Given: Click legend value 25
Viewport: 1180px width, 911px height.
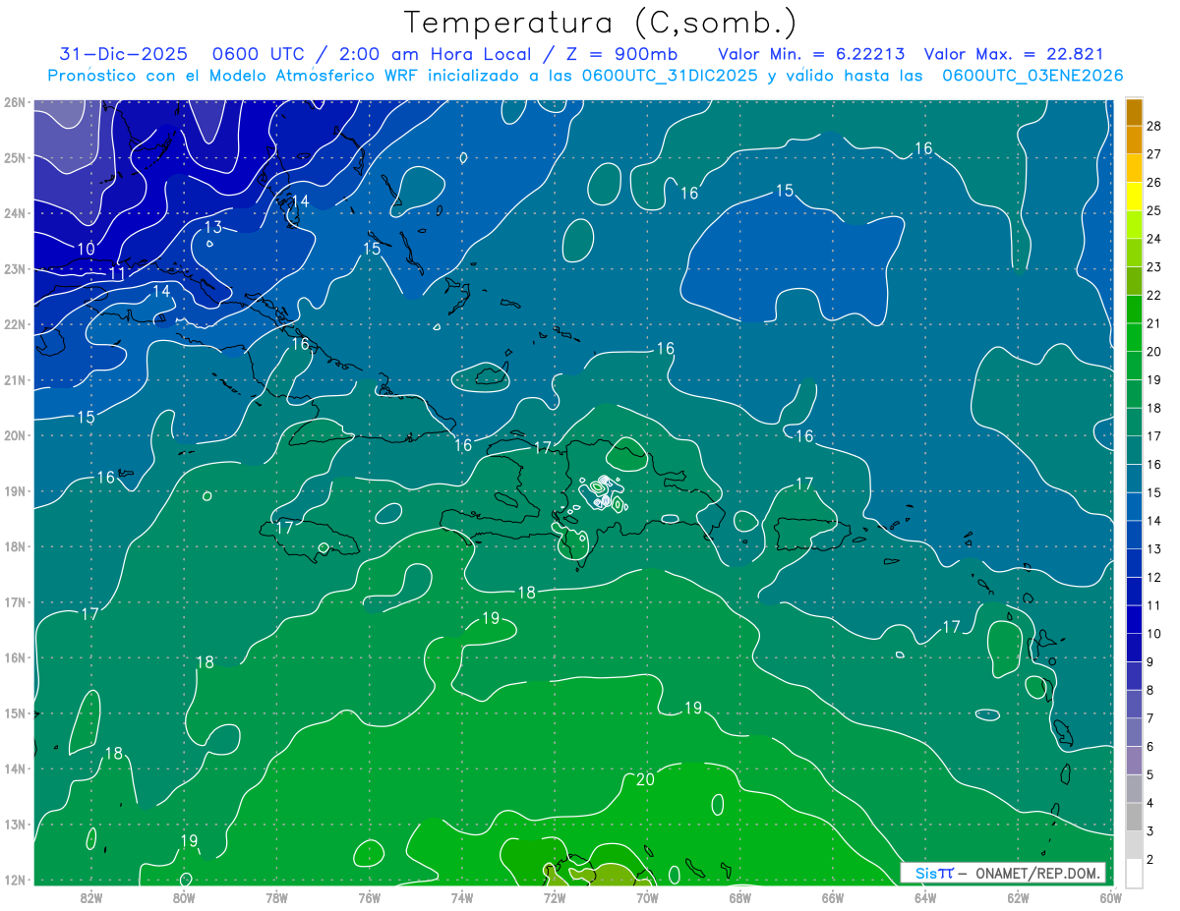Looking at the screenshot, I should [x=1153, y=210].
